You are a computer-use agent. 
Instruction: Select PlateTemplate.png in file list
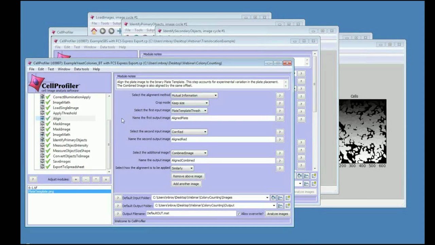(x=69, y=191)
